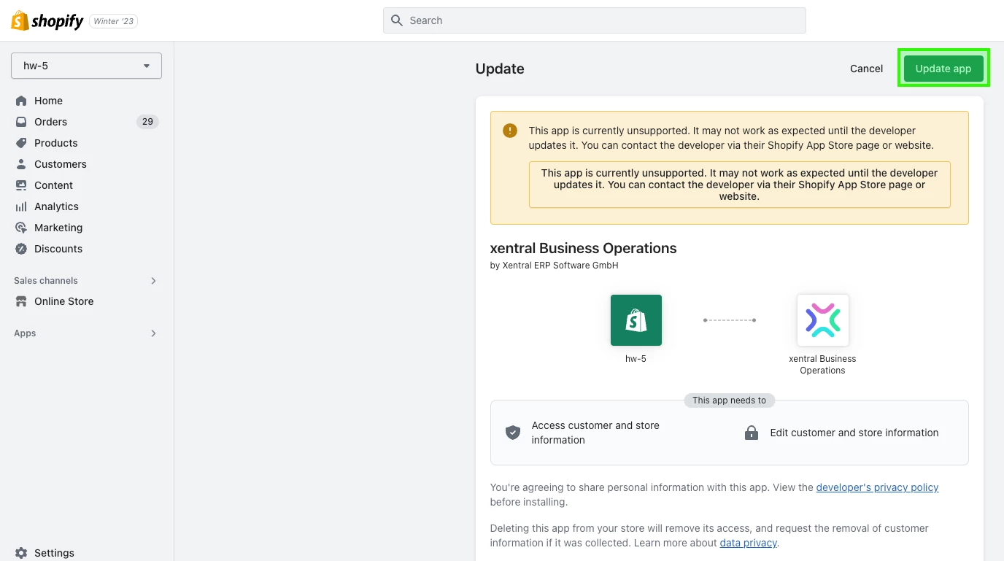Click the Settings gear icon
This screenshot has width=1004, height=561.
pos(21,553)
